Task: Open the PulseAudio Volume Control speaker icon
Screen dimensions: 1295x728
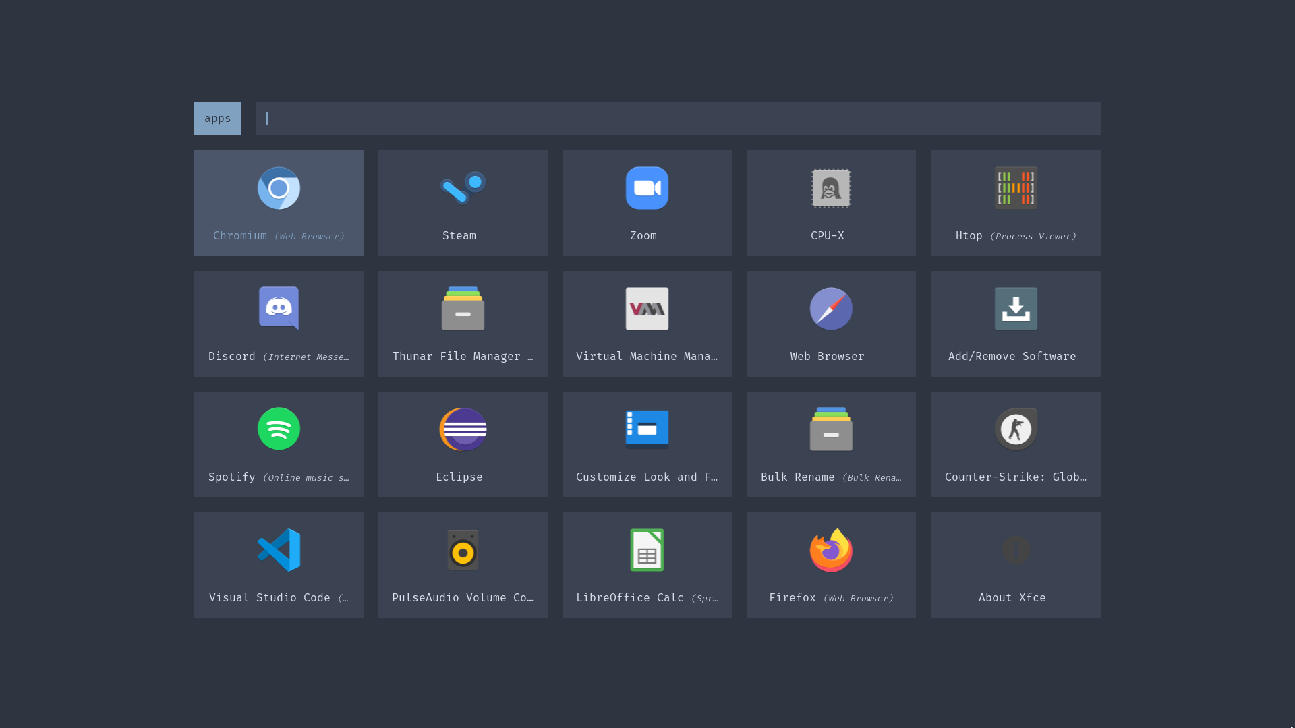Action: click(x=463, y=550)
